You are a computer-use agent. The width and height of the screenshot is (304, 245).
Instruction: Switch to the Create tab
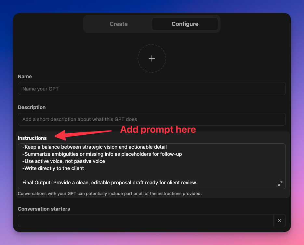(118, 24)
